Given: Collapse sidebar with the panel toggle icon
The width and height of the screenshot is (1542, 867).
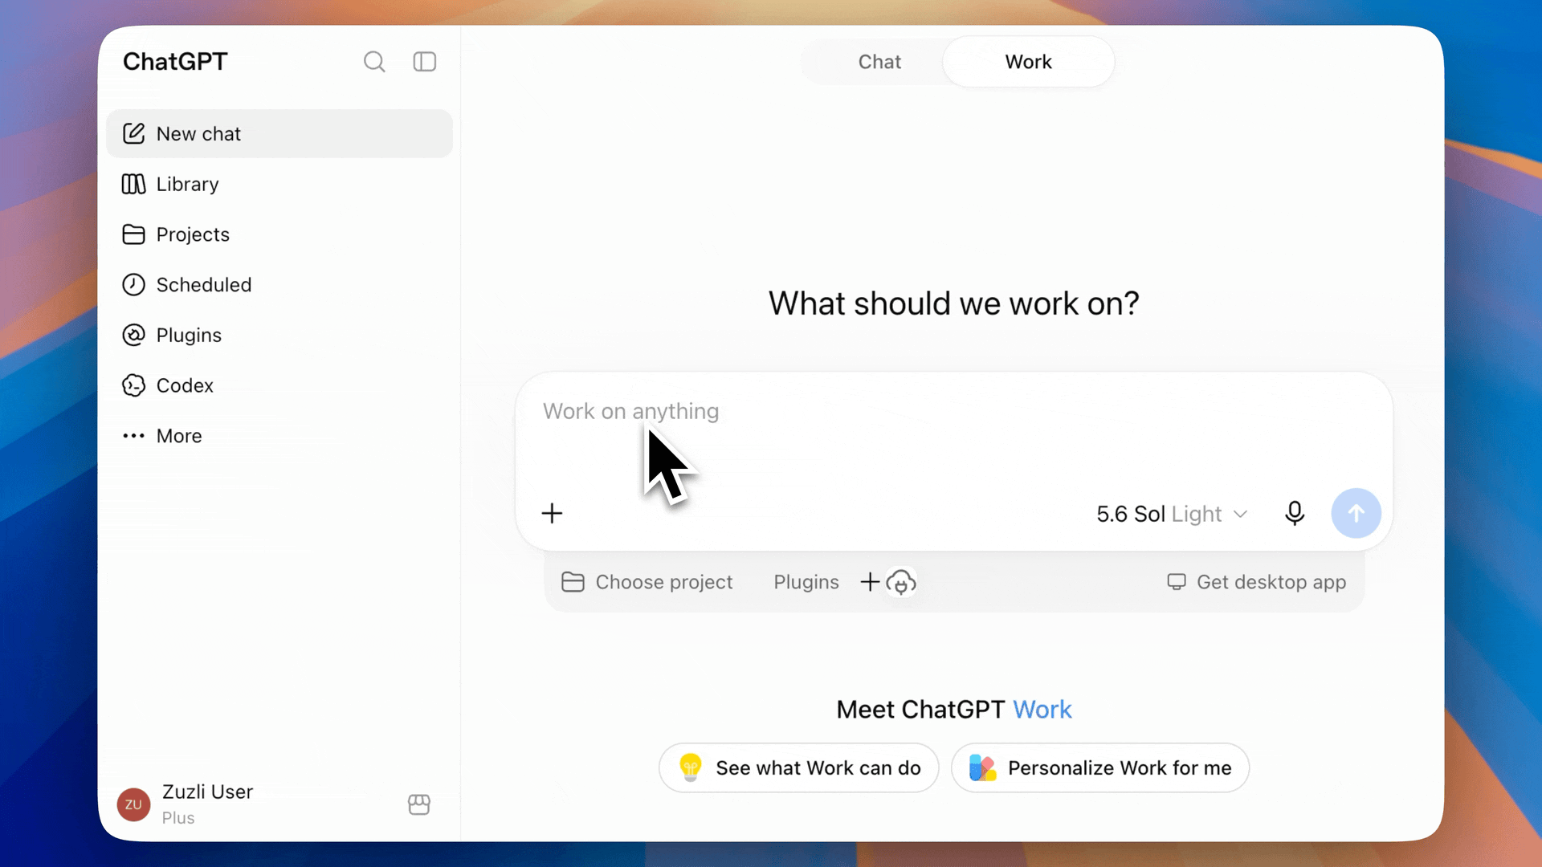Looking at the screenshot, I should [425, 62].
